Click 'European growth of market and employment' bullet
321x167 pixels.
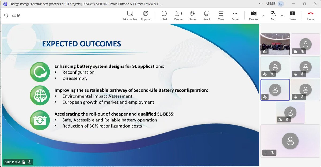pos(108,102)
